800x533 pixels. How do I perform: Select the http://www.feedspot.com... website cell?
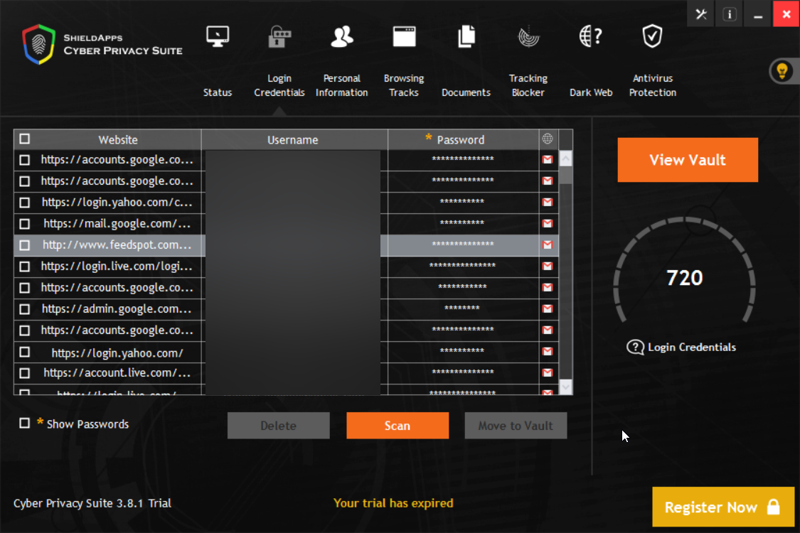117,245
